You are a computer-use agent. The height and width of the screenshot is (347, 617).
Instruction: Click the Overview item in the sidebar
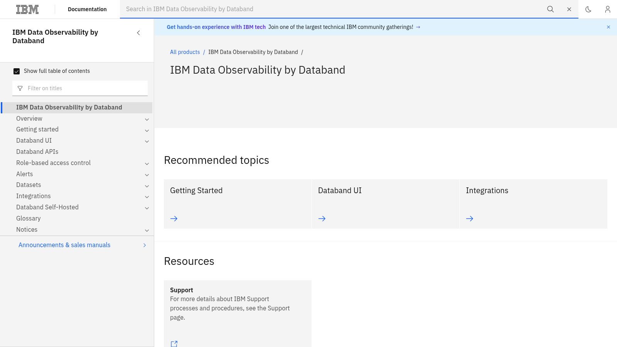pyautogui.click(x=29, y=118)
